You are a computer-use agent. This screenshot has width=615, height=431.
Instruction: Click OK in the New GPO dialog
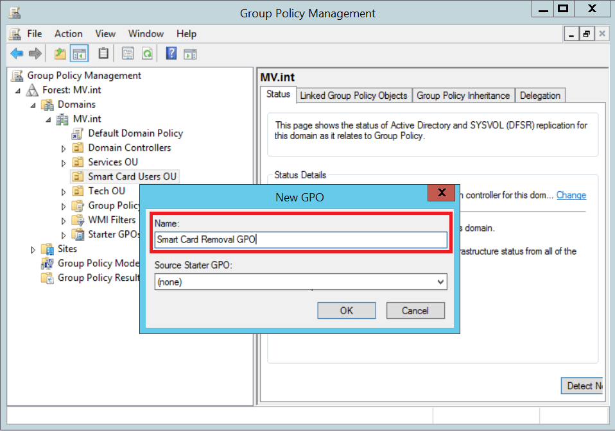pos(346,310)
